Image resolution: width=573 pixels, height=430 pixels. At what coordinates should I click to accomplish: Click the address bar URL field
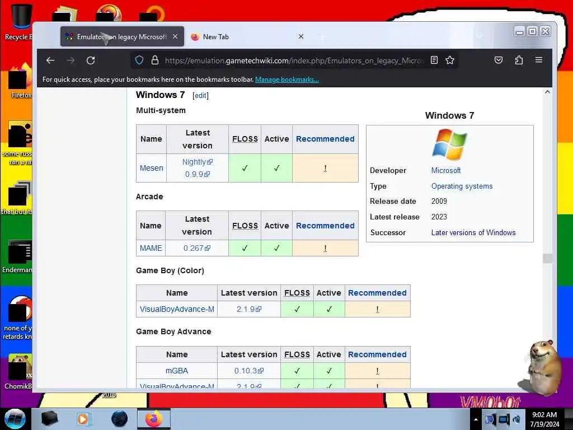point(294,60)
